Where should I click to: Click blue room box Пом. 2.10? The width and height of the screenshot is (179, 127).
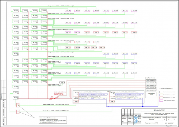coord(87,63)
